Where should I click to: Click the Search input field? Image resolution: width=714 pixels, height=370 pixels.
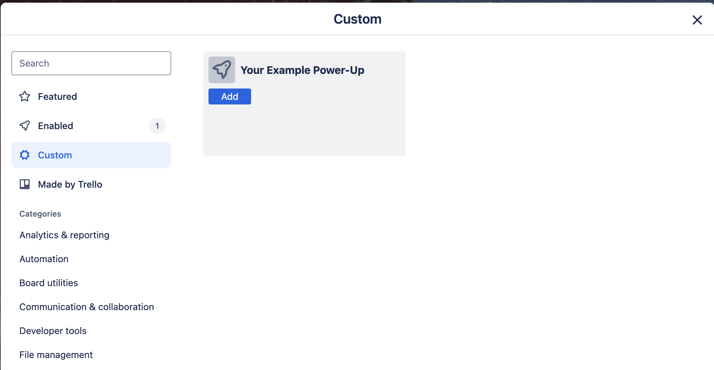pos(91,63)
